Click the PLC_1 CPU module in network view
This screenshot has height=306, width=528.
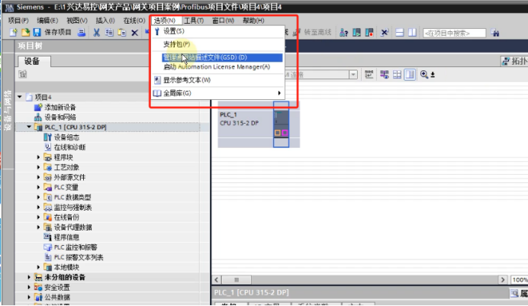(281, 124)
